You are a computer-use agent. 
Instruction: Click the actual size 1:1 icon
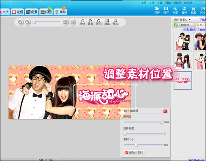coord(73,22)
